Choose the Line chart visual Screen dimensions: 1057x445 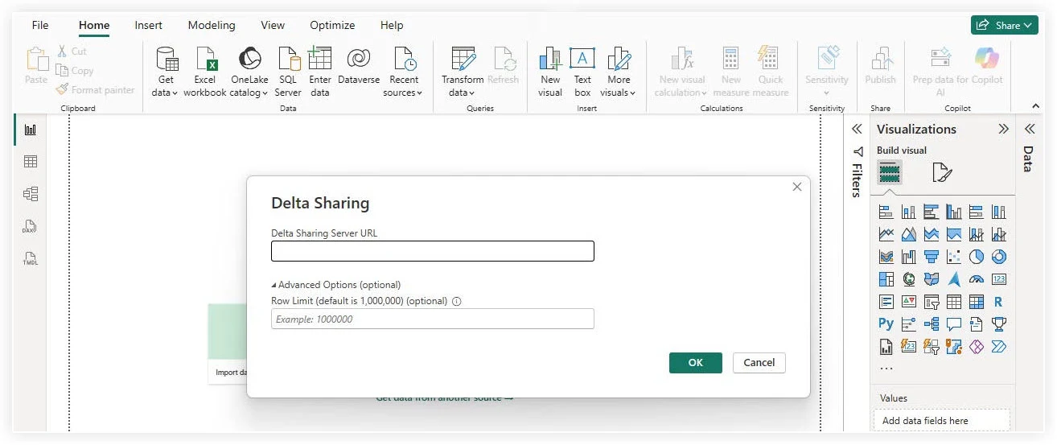point(886,235)
